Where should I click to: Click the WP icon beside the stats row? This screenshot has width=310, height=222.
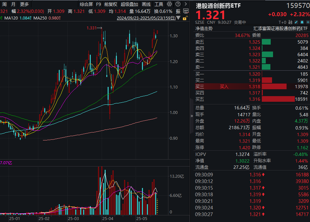coord(185,11)
